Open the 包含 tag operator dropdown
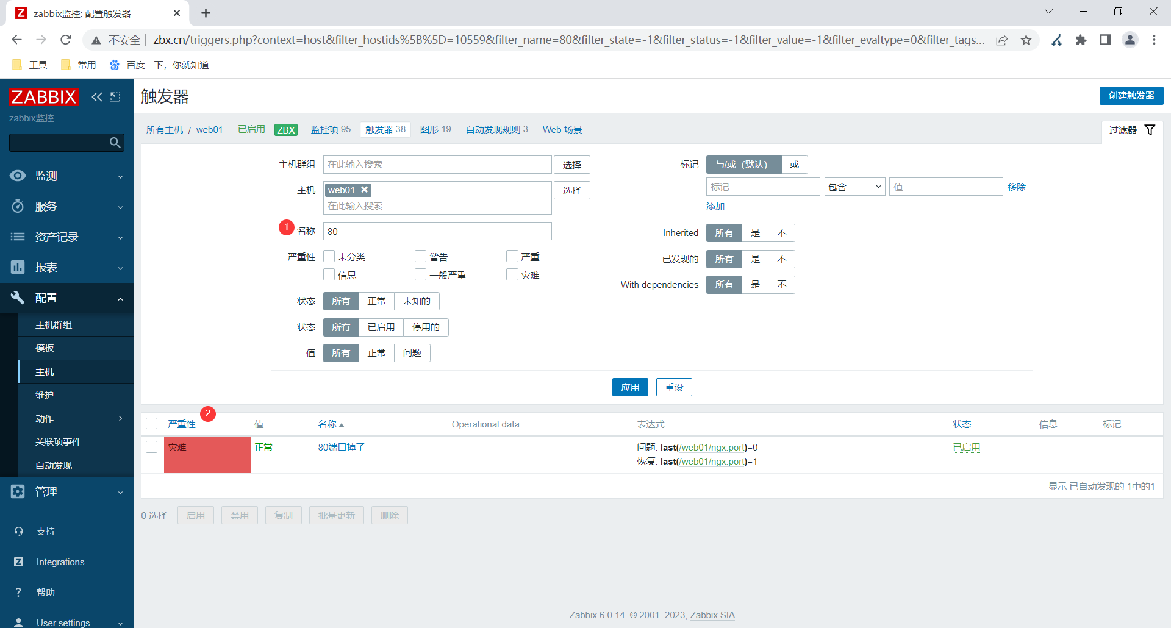Image resolution: width=1171 pixels, height=628 pixels. (854, 187)
